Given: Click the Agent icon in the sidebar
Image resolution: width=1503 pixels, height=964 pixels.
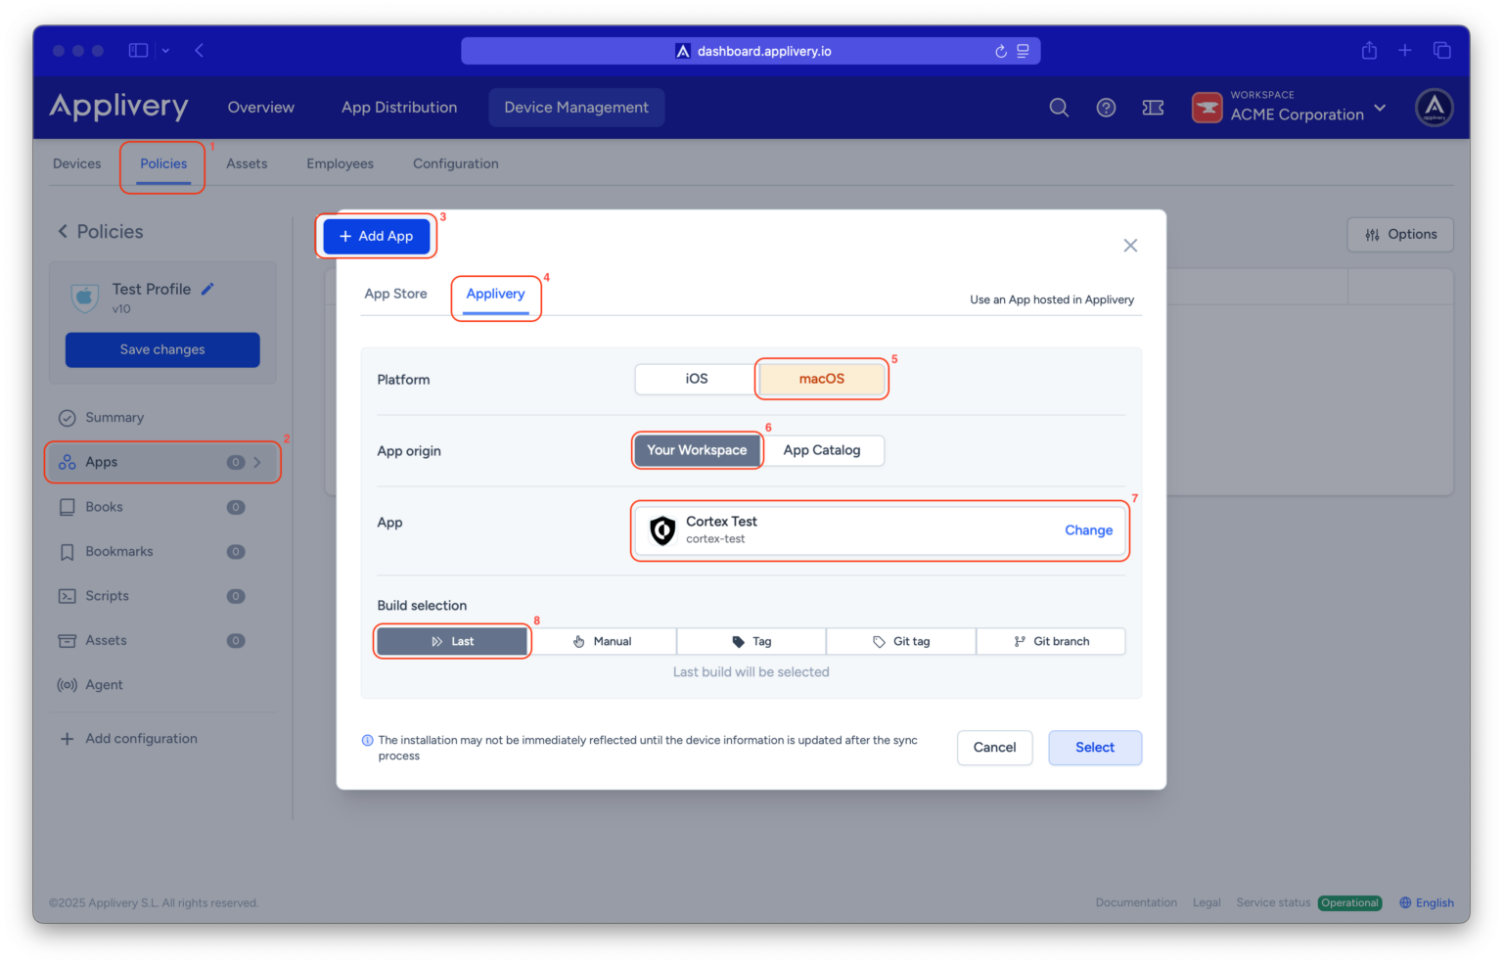Looking at the screenshot, I should point(67,684).
